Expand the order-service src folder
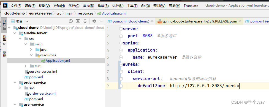This screenshot has height=107, width=269. pos(20,88)
